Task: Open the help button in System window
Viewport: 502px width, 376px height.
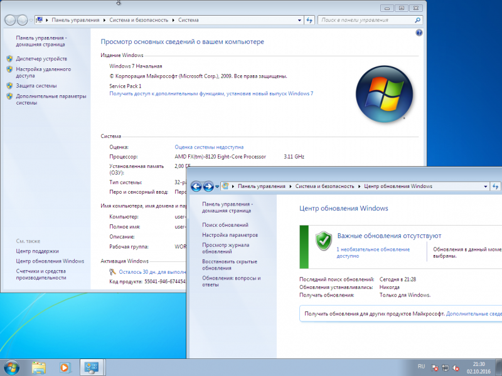Action: coord(419,33)
